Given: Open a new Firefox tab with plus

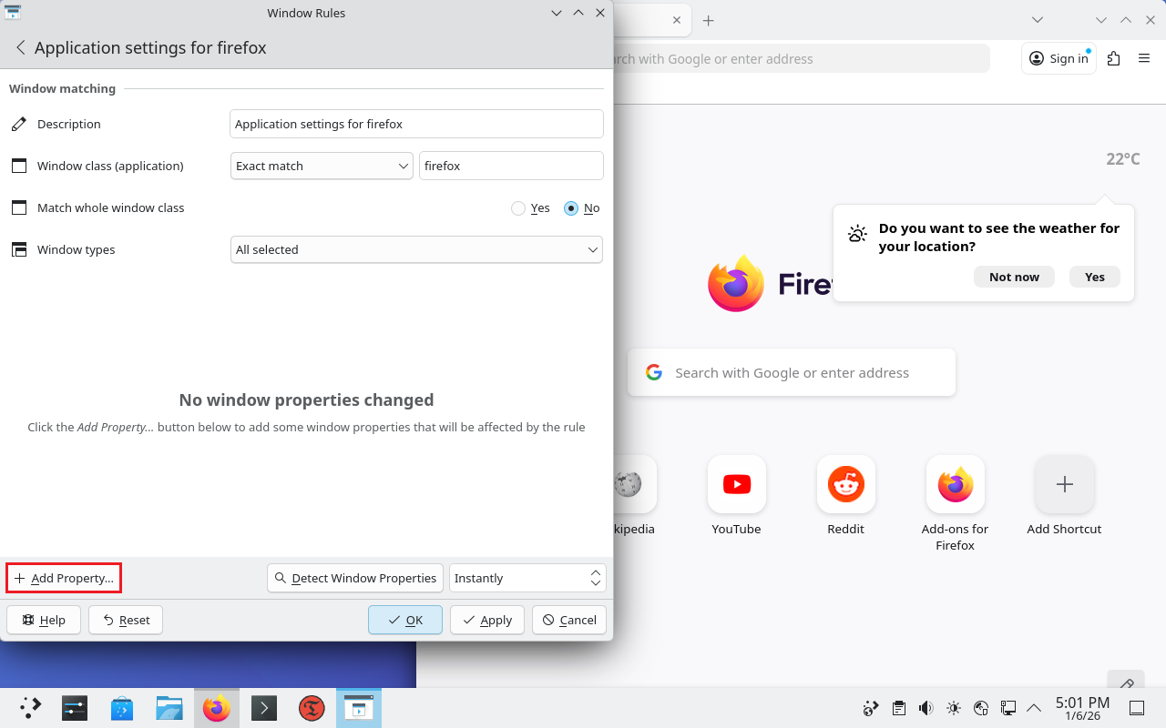Looking at the screenshot, I should click(708, 20).
